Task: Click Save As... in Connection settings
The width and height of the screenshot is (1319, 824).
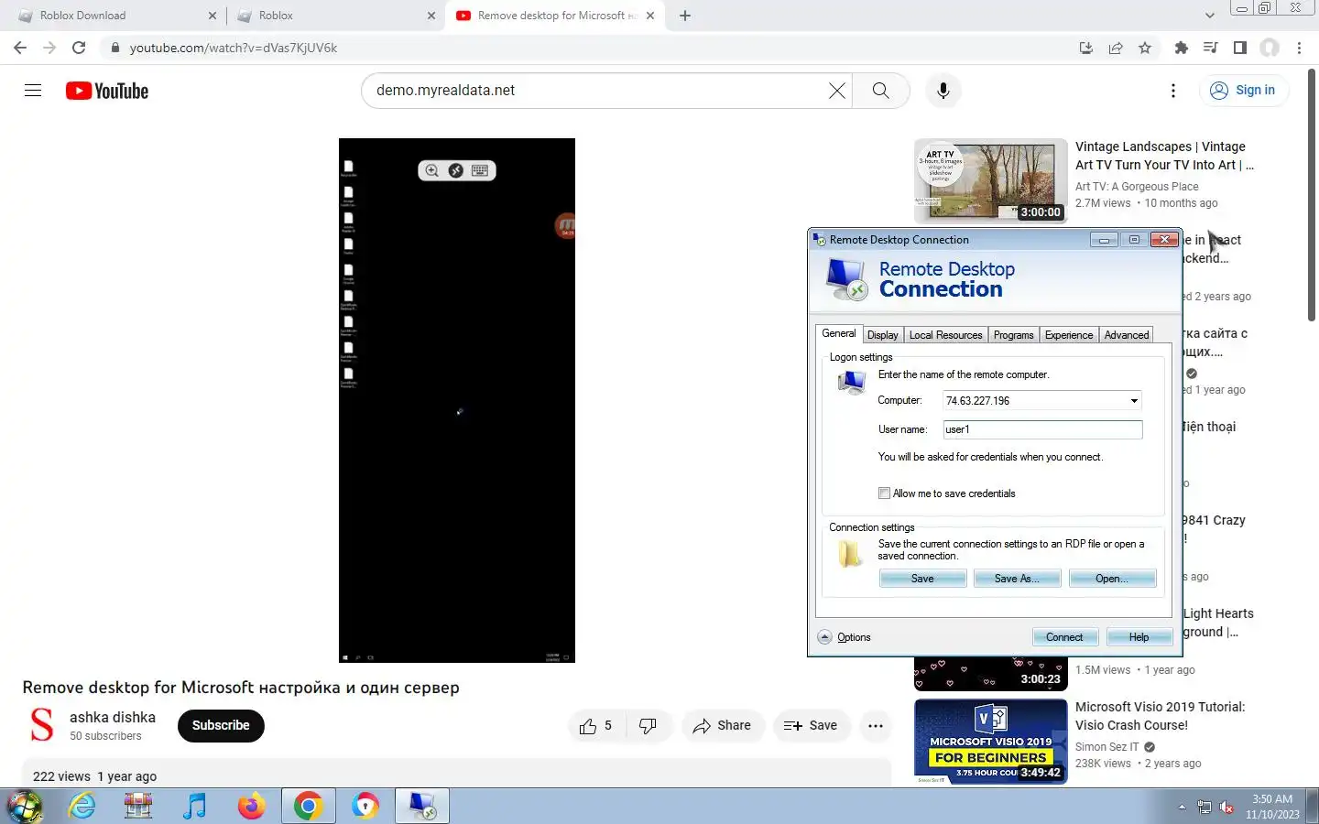Action: click(x=1017, y=579)
